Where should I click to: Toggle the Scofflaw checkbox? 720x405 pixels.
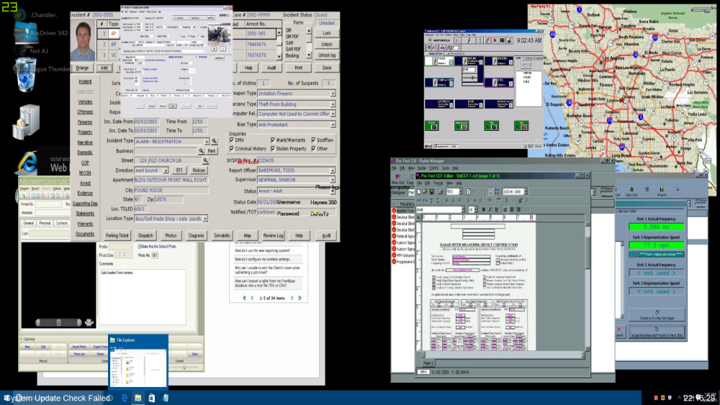pyautogui.click(x=314, y=140)
